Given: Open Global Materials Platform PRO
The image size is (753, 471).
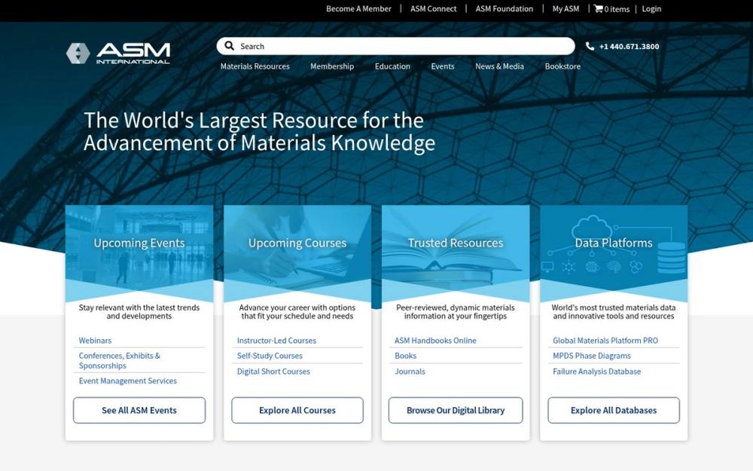Looking at the screenshot, I should (605, 341).
